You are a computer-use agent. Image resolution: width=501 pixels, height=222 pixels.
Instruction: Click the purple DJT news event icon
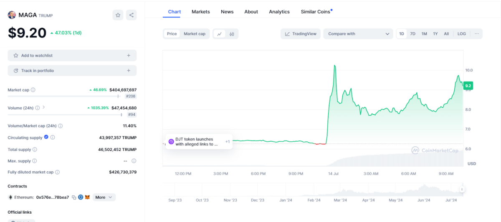[x=171, y=141]
